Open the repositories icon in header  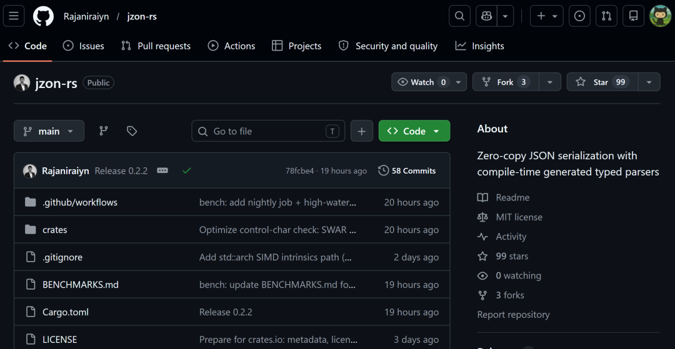coord(633,16)
